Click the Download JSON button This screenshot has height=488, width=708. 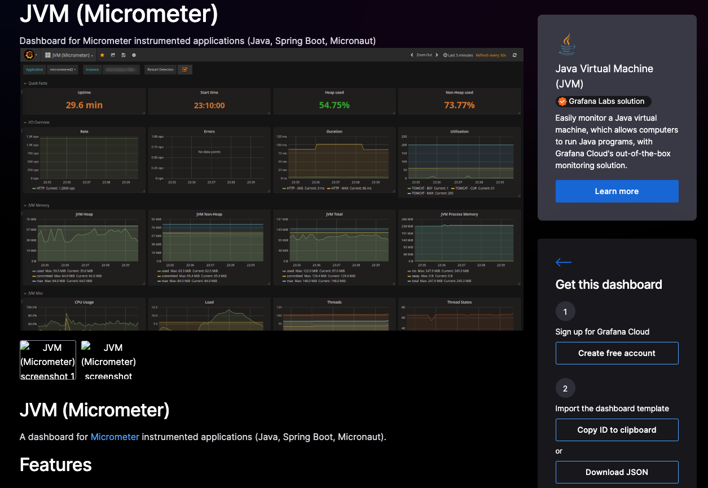pyautogui.click(x=617, y=472)
